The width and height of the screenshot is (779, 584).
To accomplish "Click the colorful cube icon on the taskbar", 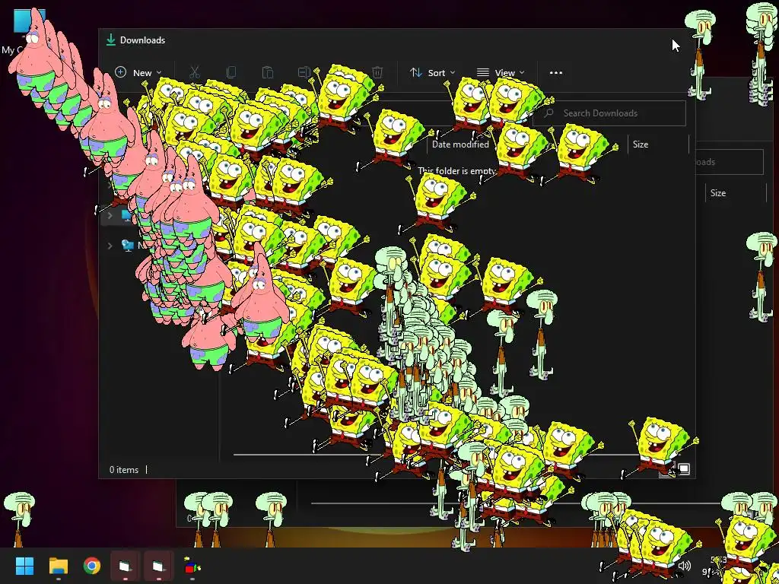I will [192, 566].
